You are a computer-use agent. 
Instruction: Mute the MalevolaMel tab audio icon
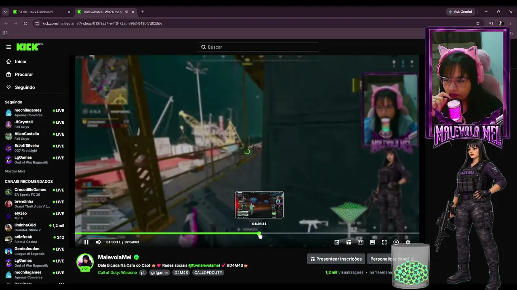126,12
